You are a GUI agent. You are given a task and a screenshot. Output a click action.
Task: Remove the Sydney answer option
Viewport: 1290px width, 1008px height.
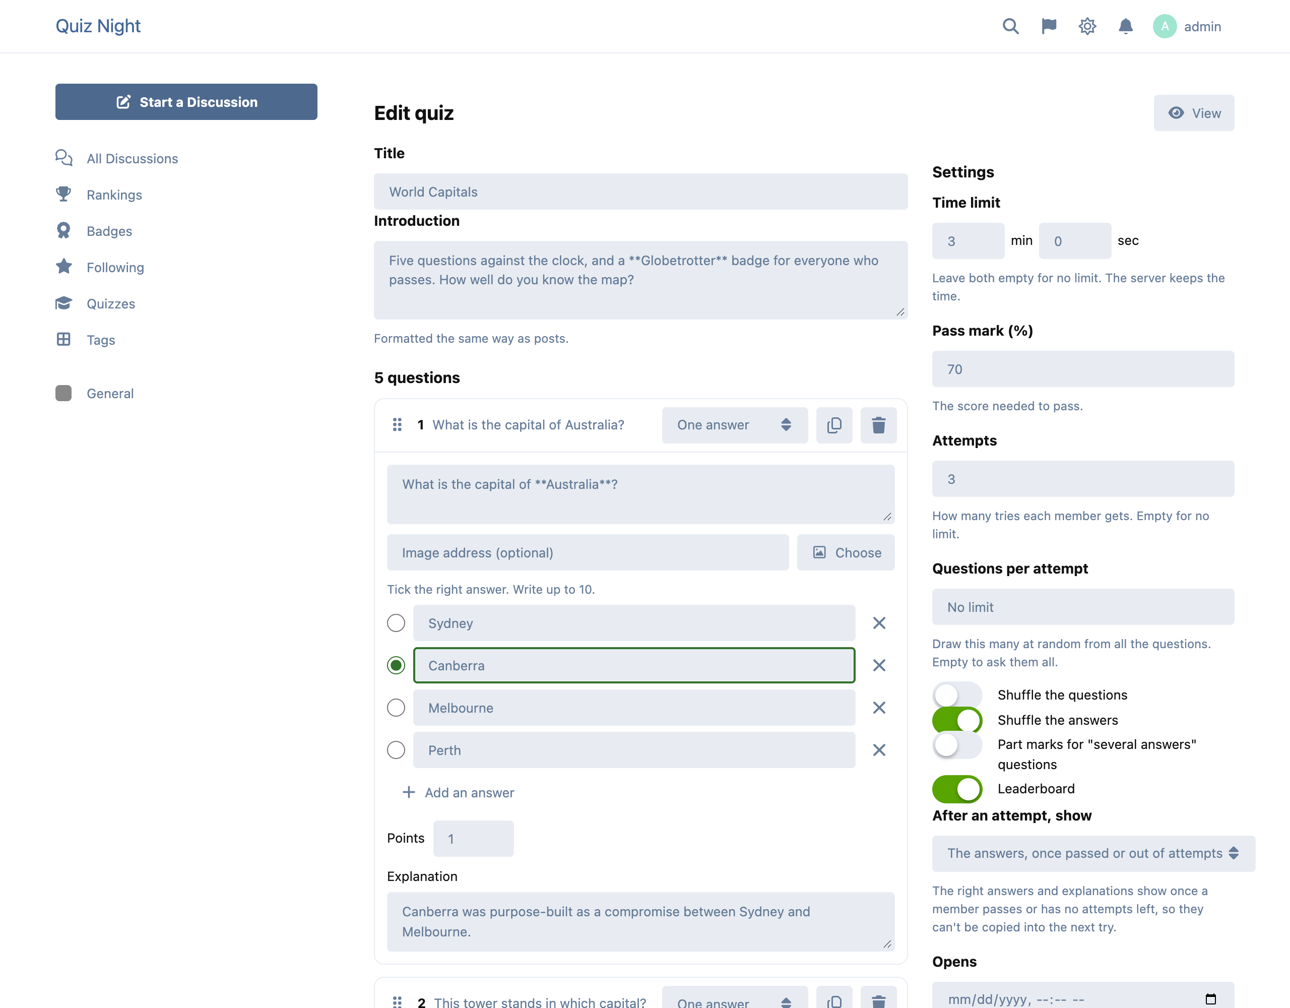click(879, 623)
